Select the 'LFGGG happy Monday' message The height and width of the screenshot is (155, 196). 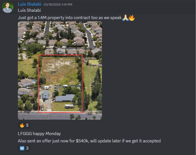[39, 134]
